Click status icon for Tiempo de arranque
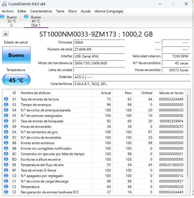 (6, 105)
